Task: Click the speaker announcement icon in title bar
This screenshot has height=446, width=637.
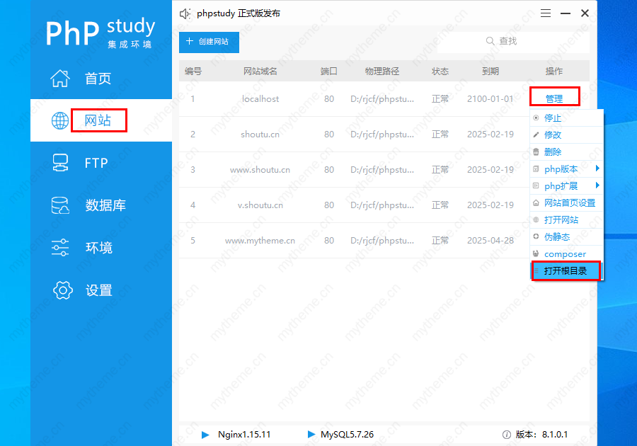Action: coord(185,13)
